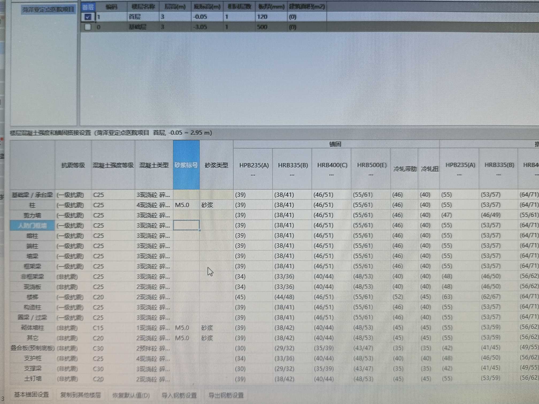Select the 圈梁 / 过梁 row header

tap(32, 317)
